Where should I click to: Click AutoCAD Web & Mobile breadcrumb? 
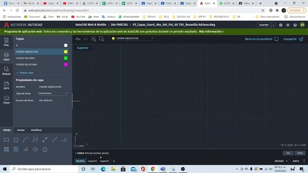tap(91, 25)
